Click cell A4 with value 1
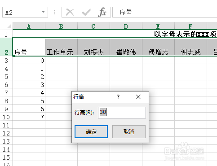217x166 pixels. point(29,69)
